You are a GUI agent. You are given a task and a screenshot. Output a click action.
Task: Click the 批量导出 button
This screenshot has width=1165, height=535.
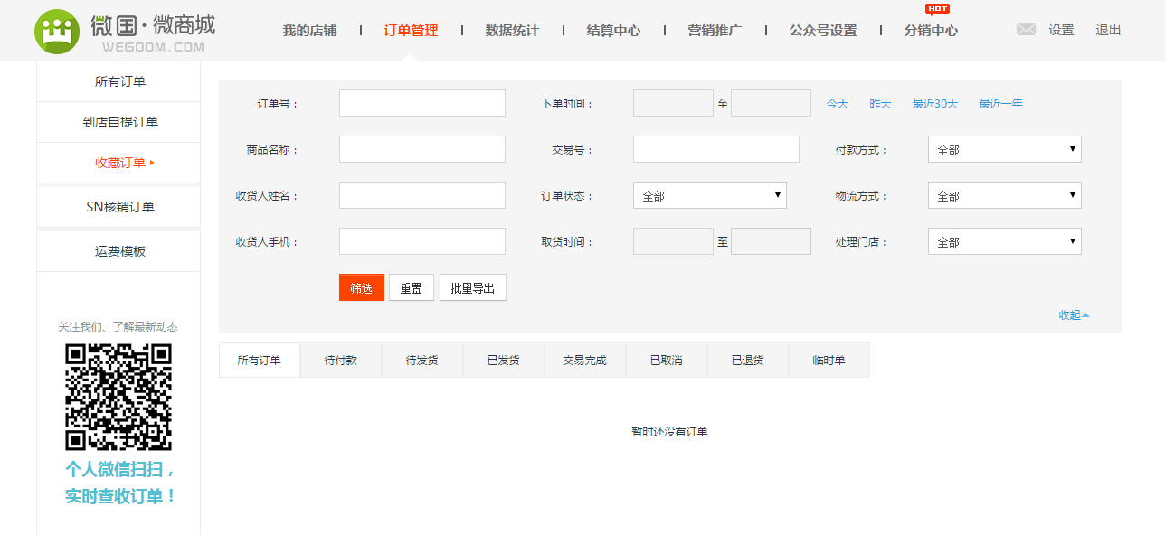(473, 287)
